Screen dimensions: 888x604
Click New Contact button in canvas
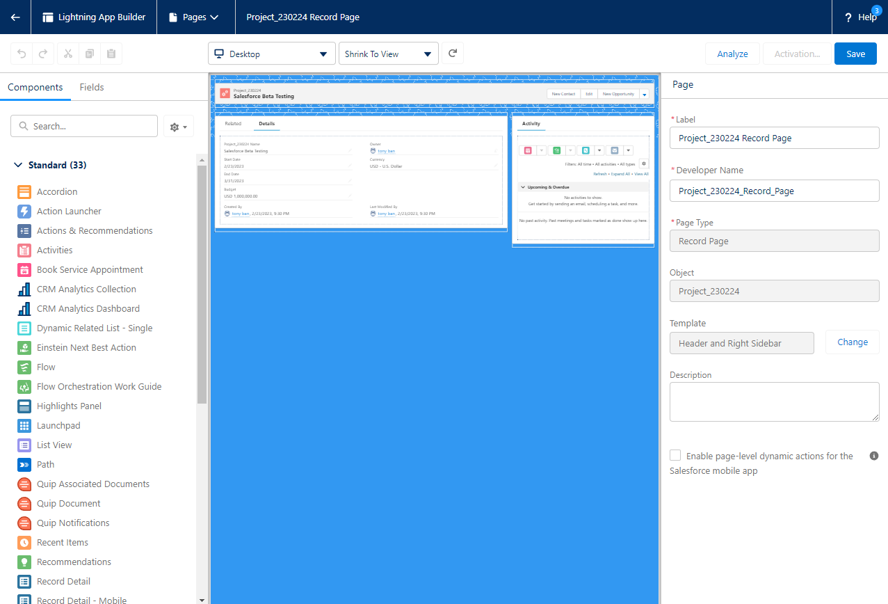click(x=563, y=94)
